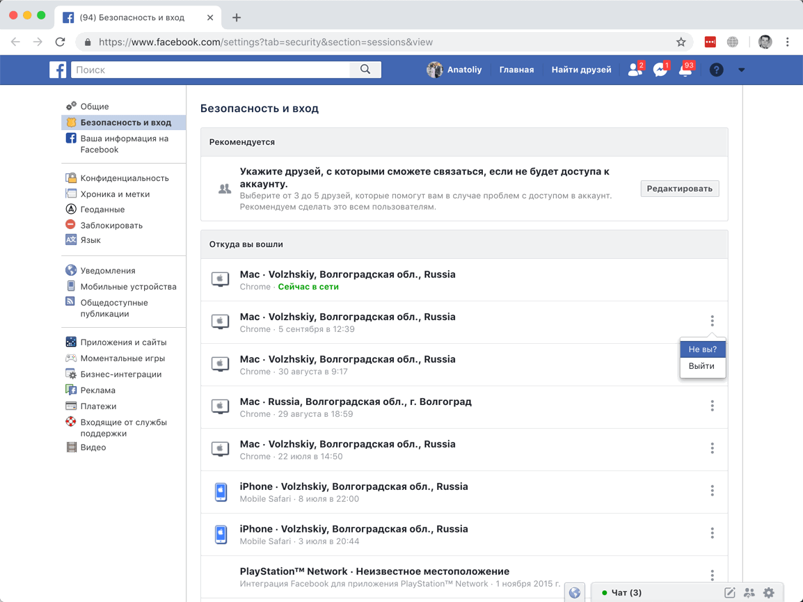The height and width of the screenshot is (602, 803).
Task: Start a new chat message with the pencil icon
Action: click(729, 592)
